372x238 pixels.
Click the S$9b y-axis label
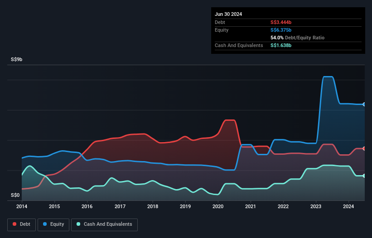pos(17,59)
